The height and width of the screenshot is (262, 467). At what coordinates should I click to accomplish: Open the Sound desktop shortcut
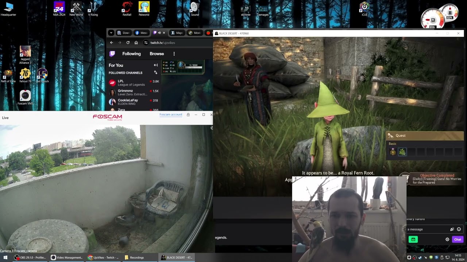pyautogui.click(x=195, y=9)
